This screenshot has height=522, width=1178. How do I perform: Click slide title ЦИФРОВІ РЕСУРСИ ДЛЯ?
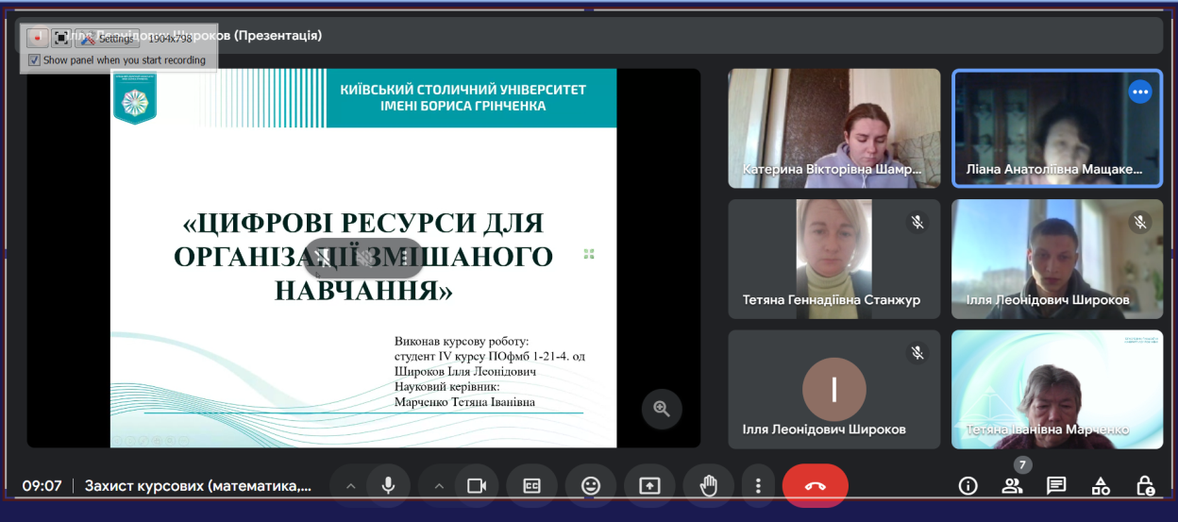[363, 223]
